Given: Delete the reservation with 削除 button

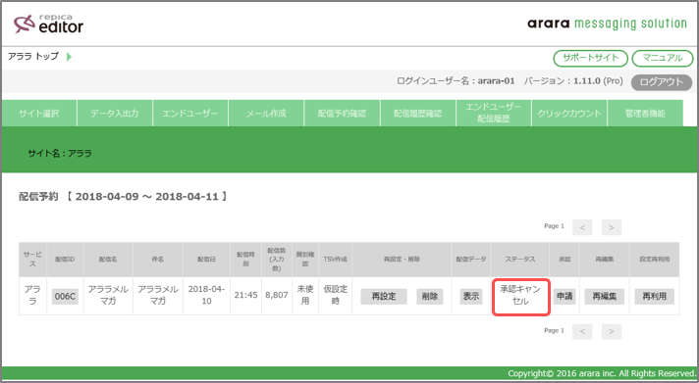Looking at the screenshot, I should [x=430, y=296].
